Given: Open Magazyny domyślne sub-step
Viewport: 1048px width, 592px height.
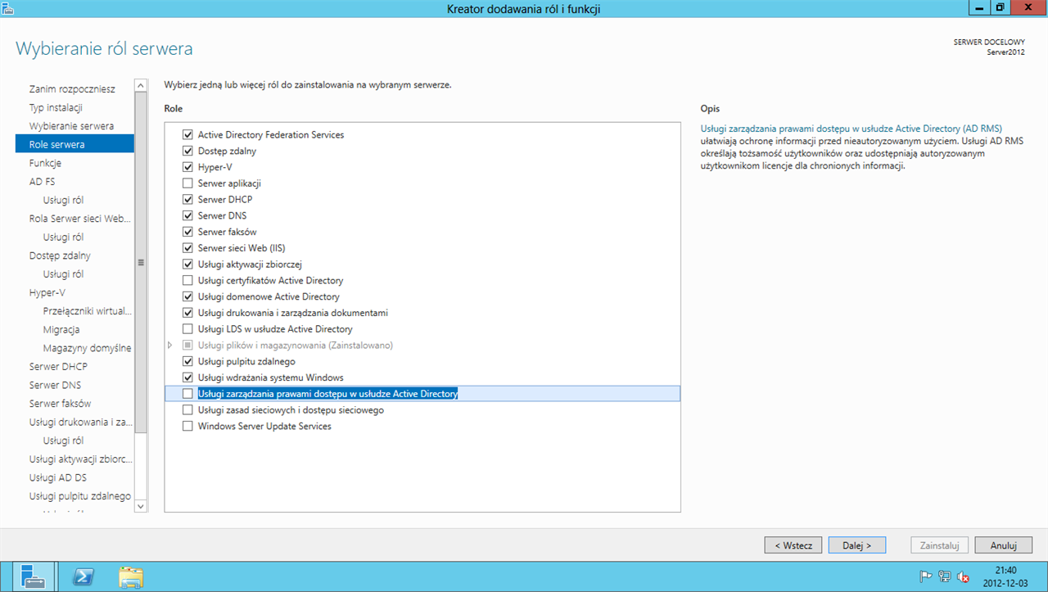Looking at the screenshot, I should pyautogui.click(x=87, y=348).
